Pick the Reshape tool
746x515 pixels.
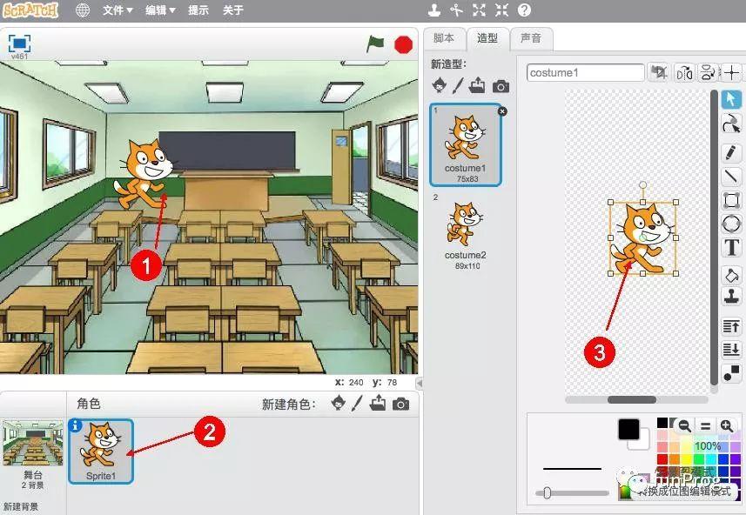click(731, 124)
